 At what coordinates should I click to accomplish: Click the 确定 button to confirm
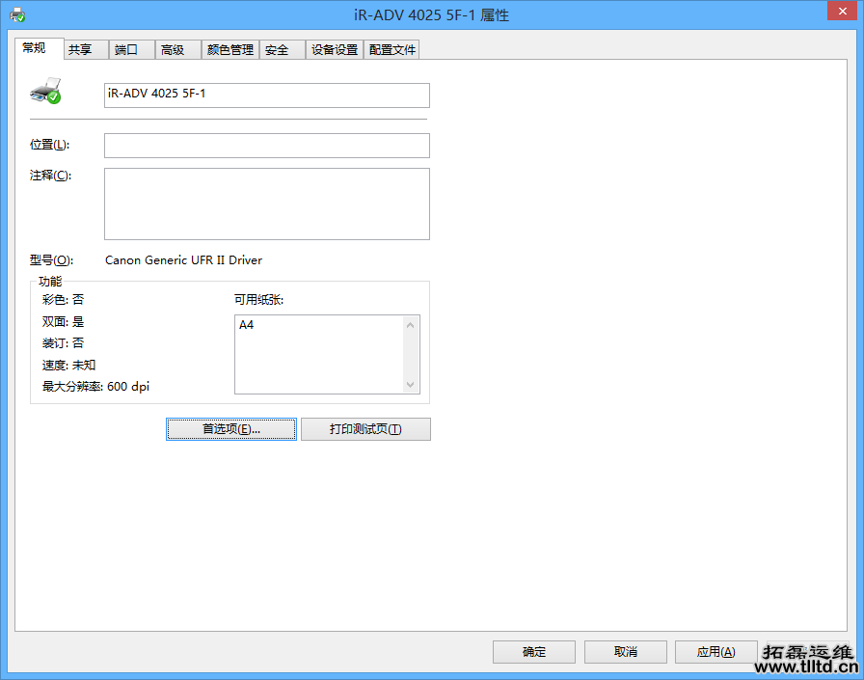(x=533, y=651)
